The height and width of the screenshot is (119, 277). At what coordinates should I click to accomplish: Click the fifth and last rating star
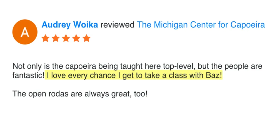coord(87,38)
